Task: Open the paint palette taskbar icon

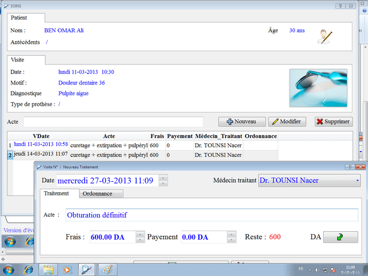Action: click(x=106, y=269)
